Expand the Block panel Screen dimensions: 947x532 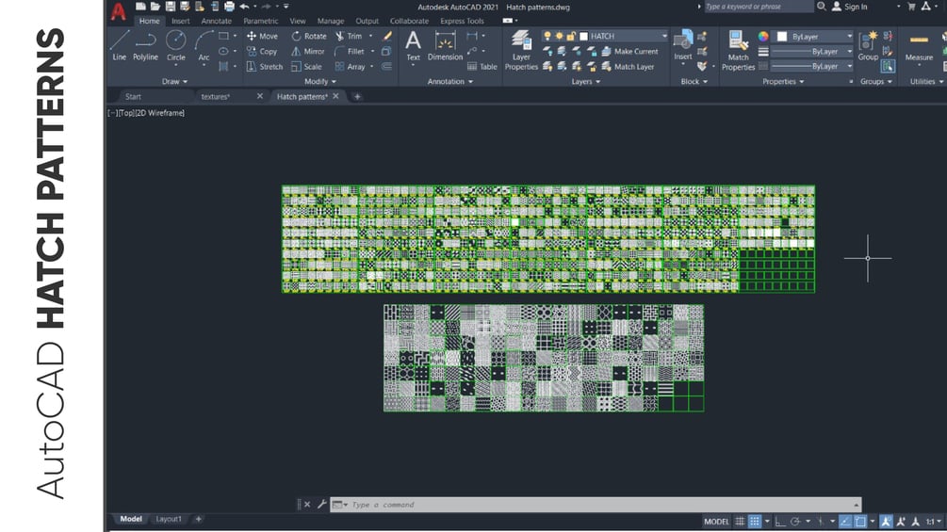coord(694,81)
